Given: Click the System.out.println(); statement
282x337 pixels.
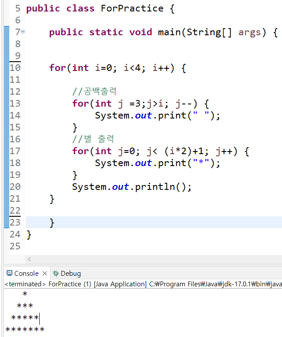Looking at the screenshot, I should [x=132, y=187].
